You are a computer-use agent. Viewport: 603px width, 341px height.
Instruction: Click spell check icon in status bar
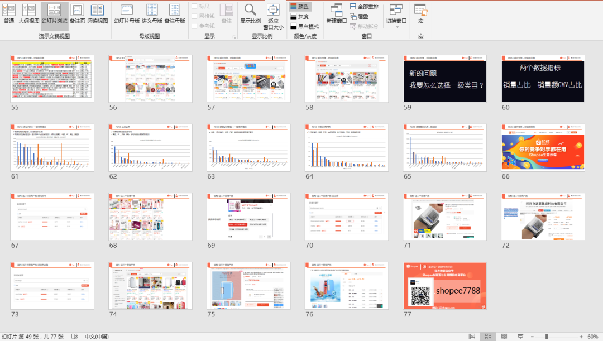tap(75, 337)
